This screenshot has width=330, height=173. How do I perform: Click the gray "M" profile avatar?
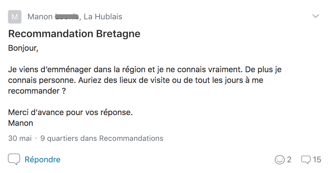tap(15, 17)
